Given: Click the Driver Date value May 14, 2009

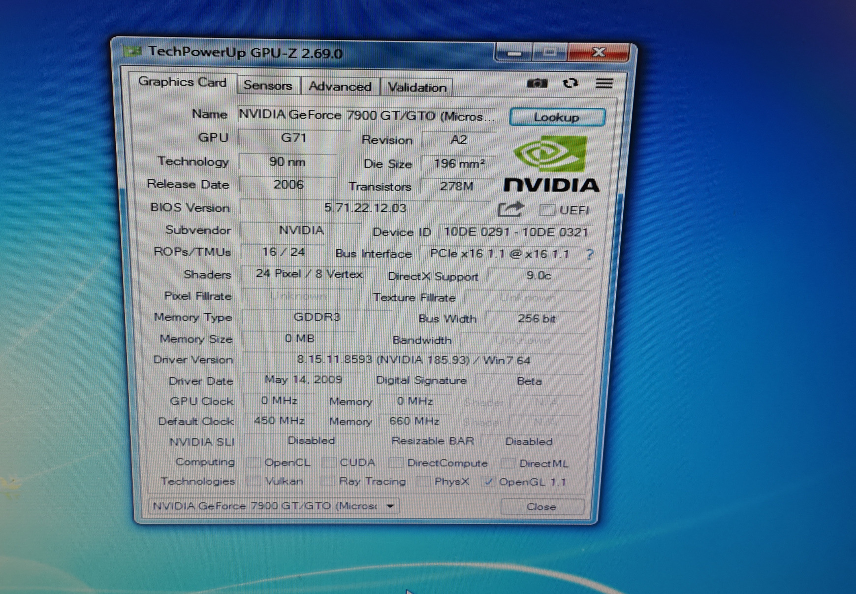Looking at the screenshot, I should [x=303, y=380].
